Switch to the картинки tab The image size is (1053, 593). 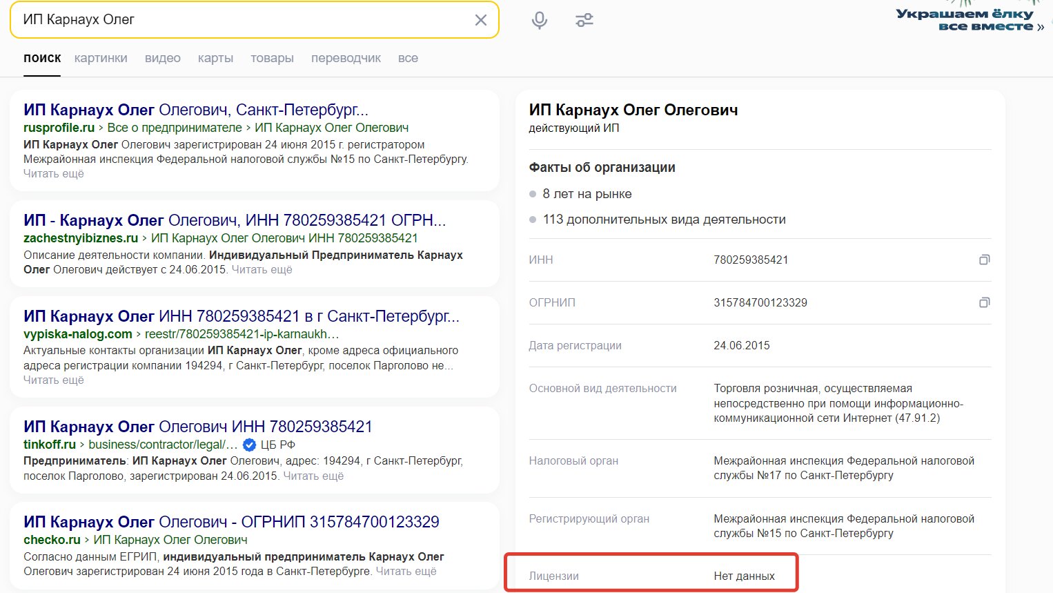[x=101, y=58]
